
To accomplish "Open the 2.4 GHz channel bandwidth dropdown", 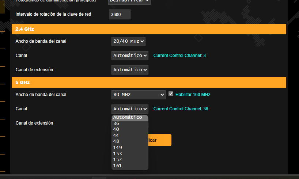I will point(128,41).
